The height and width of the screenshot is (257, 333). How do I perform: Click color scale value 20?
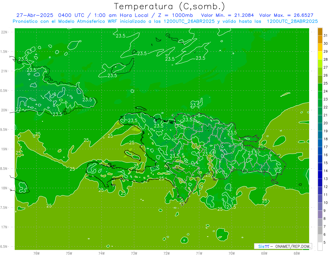pos(326,123)
